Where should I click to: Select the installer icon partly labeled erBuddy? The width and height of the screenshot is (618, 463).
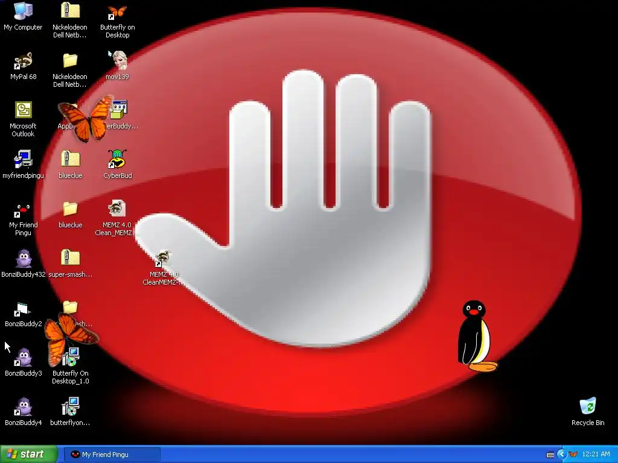tap(119, 110)
